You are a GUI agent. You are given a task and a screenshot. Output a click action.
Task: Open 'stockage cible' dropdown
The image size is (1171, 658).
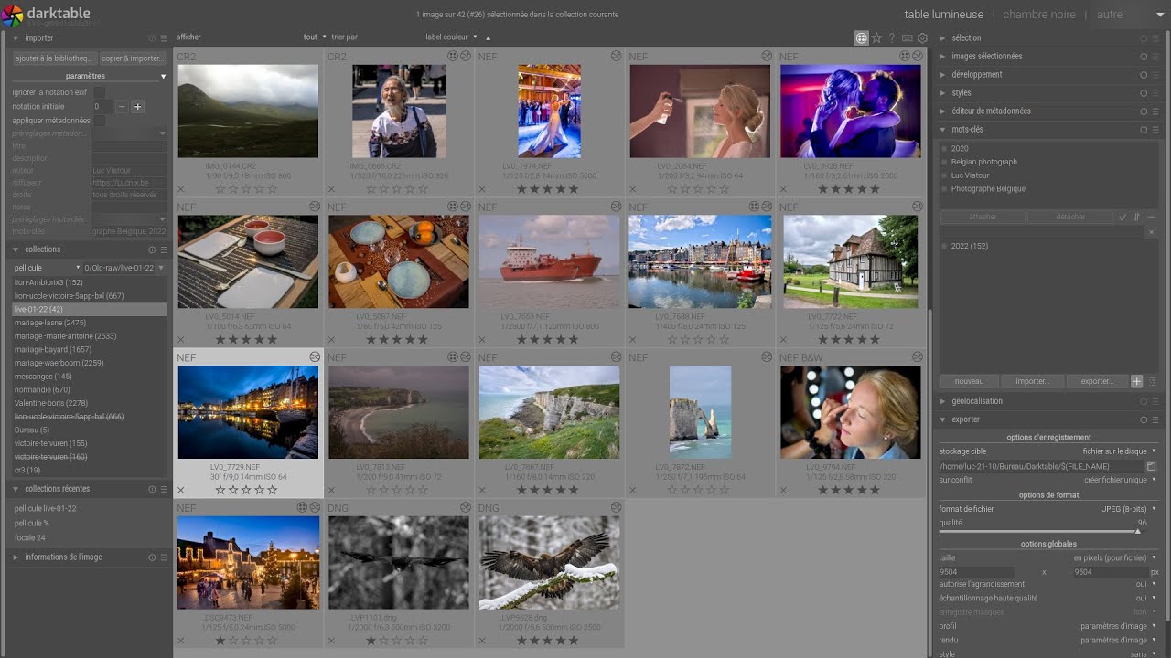coord(1120,451)
